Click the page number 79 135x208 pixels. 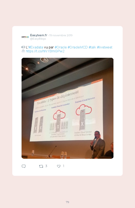(x=67, y=202)
